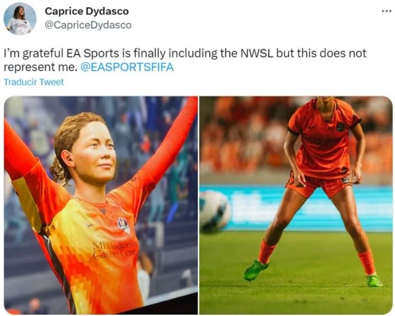Click the orange shorts in the right photo
Viewport: 395px width, 316px height.
320,185
